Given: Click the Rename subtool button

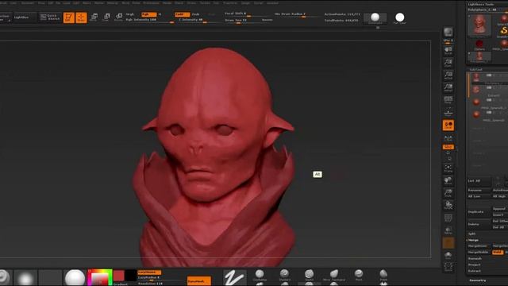Looking at the screenshot, I should (x=479, y=191).
